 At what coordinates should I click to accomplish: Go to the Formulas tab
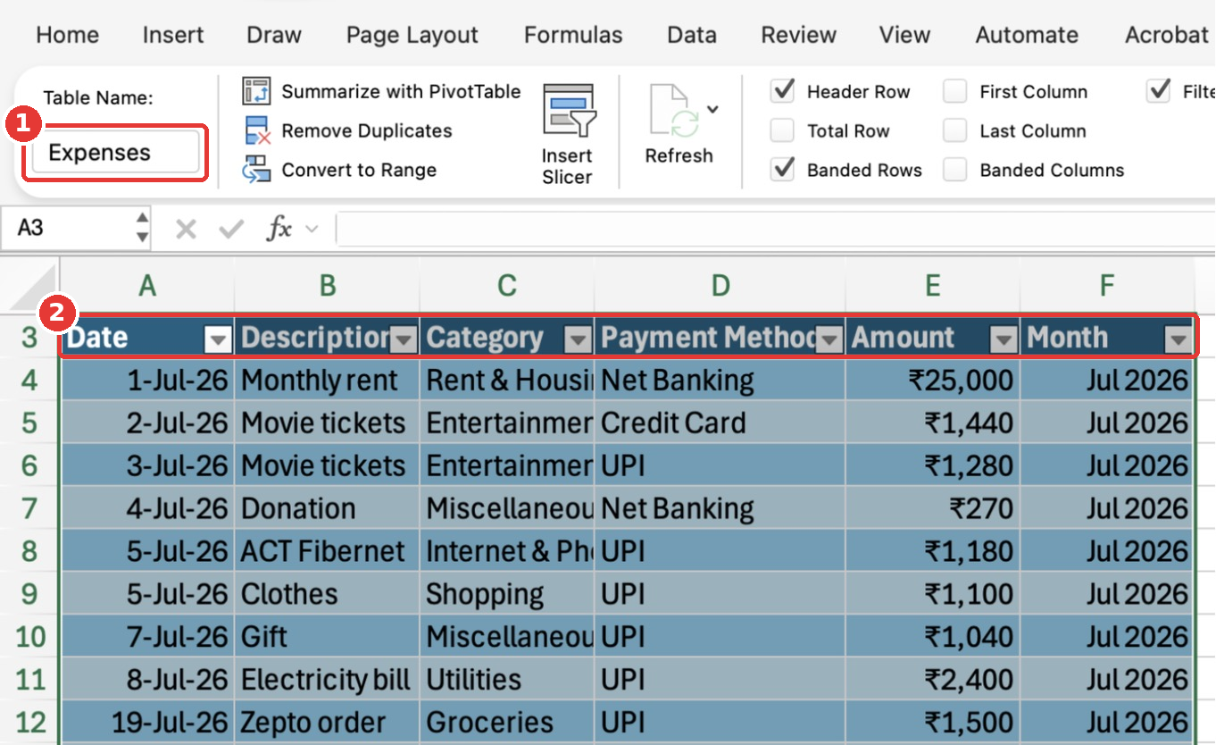[573, 35]
